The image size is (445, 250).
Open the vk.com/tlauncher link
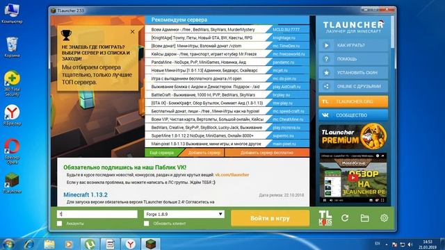click(x=232, y=175)
